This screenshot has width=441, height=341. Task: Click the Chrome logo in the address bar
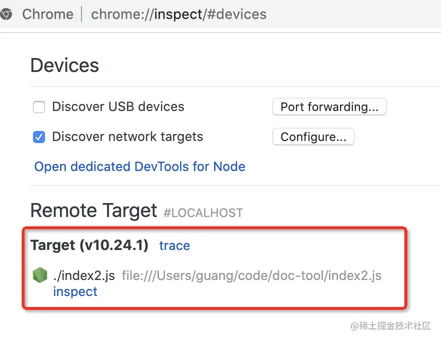[6, 14]
